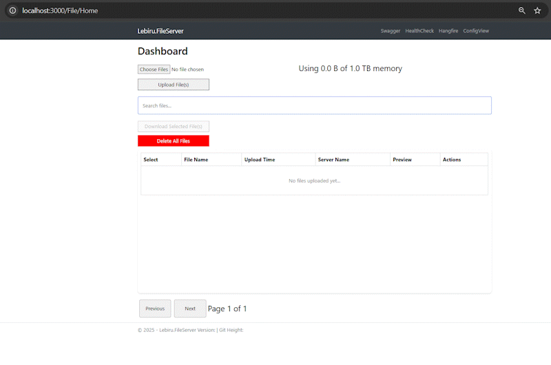Go to the HealthCheck page
The height and width of the screenshot is (365, 551).
[419, 31]
